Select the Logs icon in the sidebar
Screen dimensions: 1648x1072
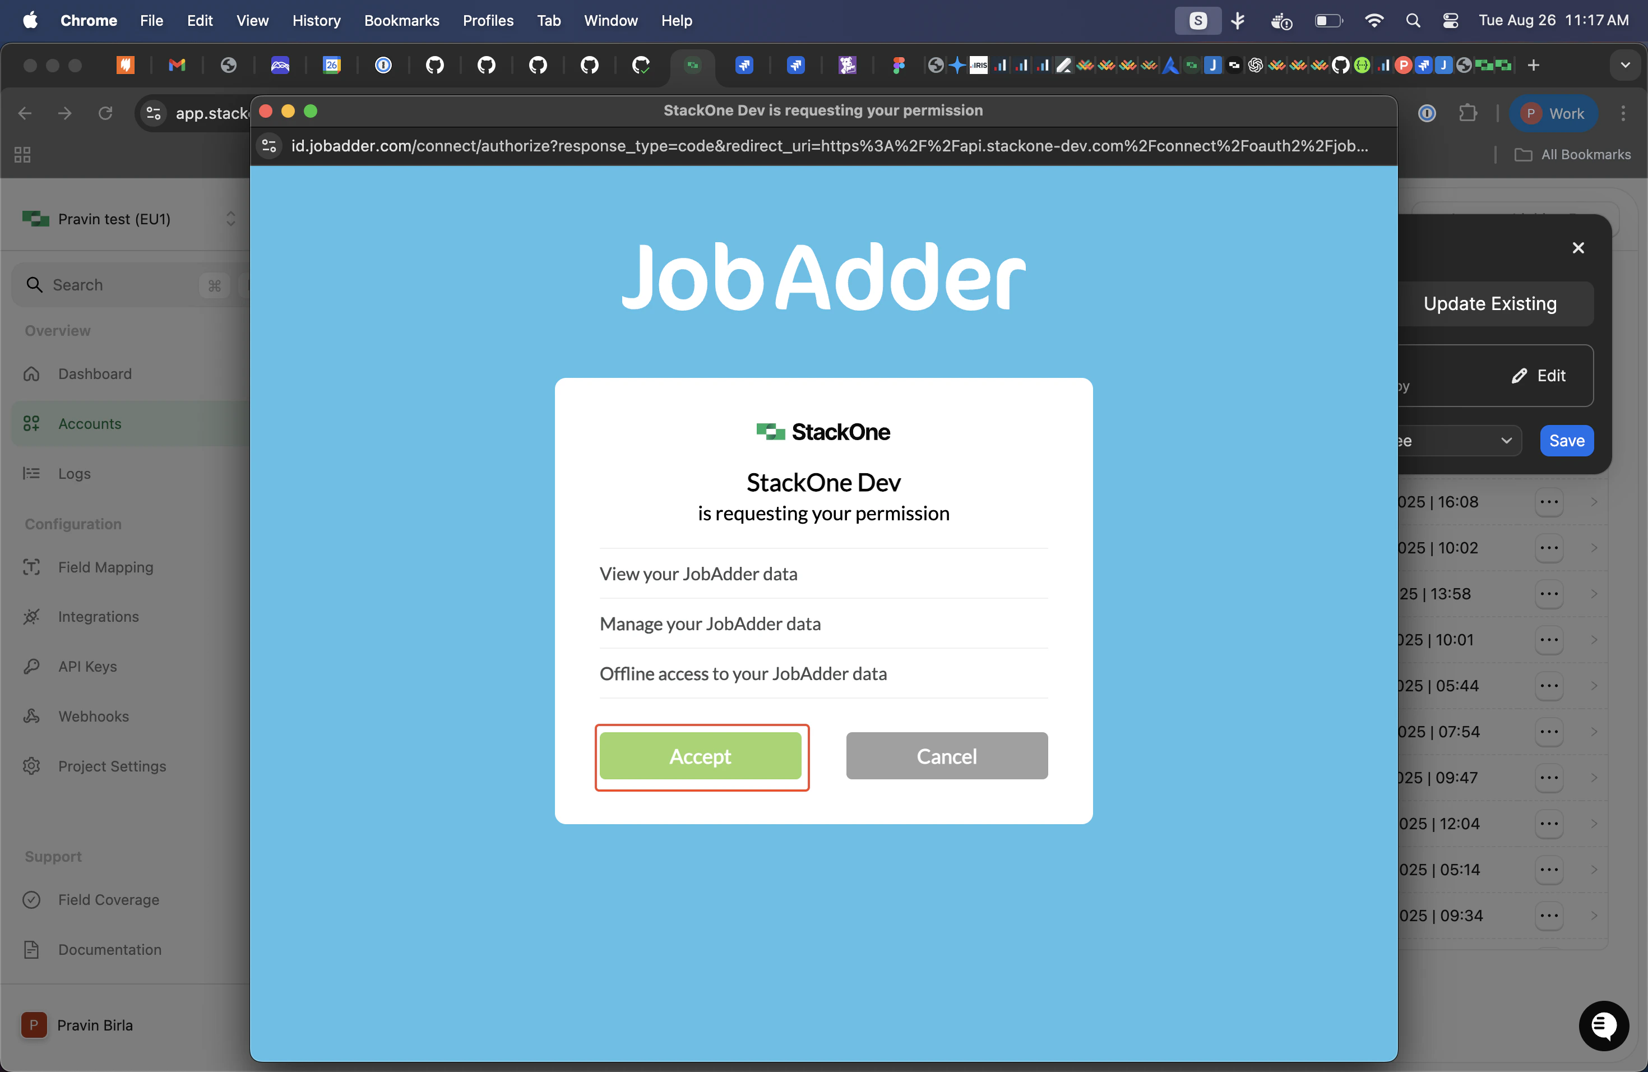click(x=32, y=474)
